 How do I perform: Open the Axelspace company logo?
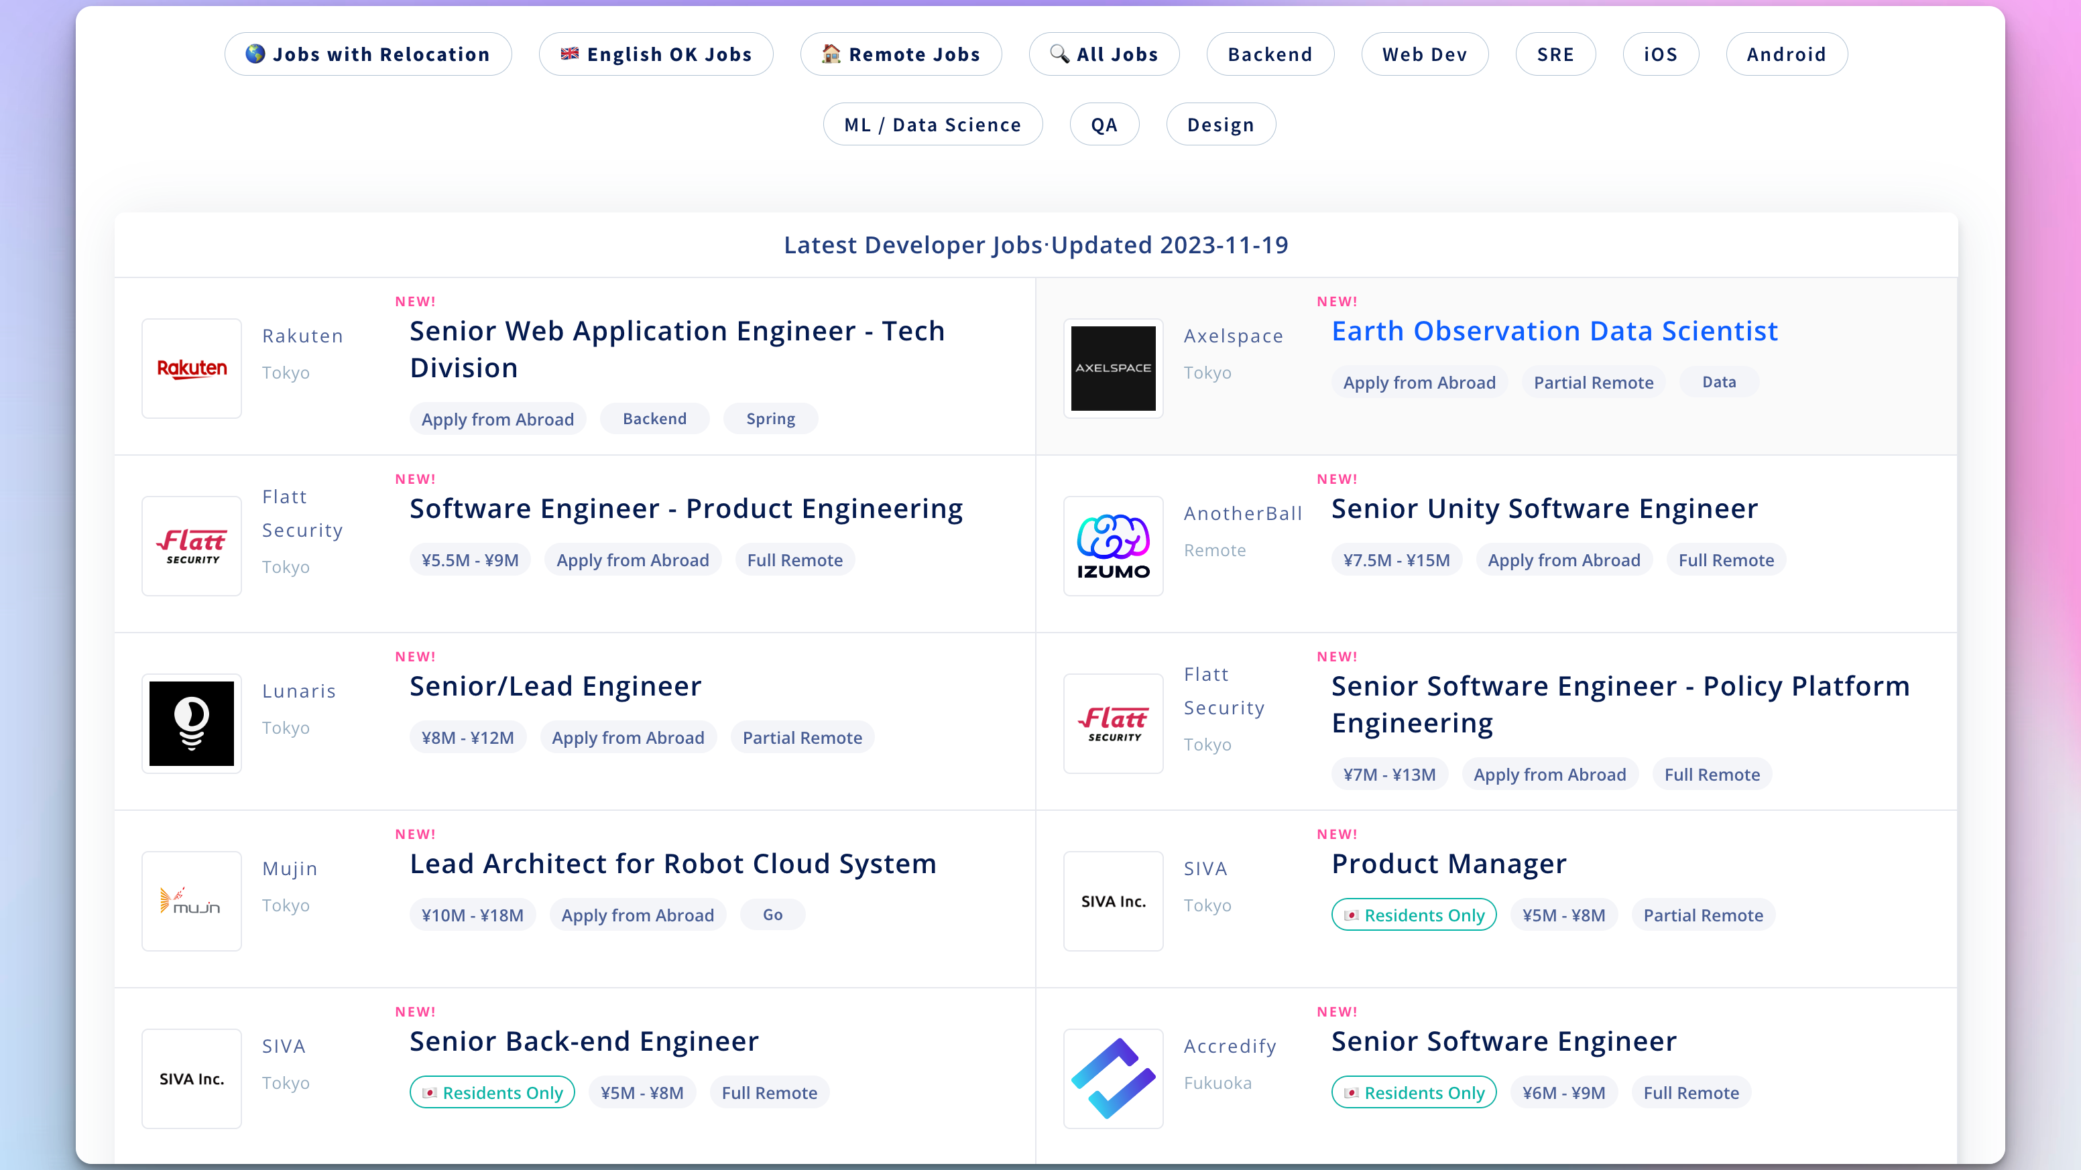coord(1113,368)
